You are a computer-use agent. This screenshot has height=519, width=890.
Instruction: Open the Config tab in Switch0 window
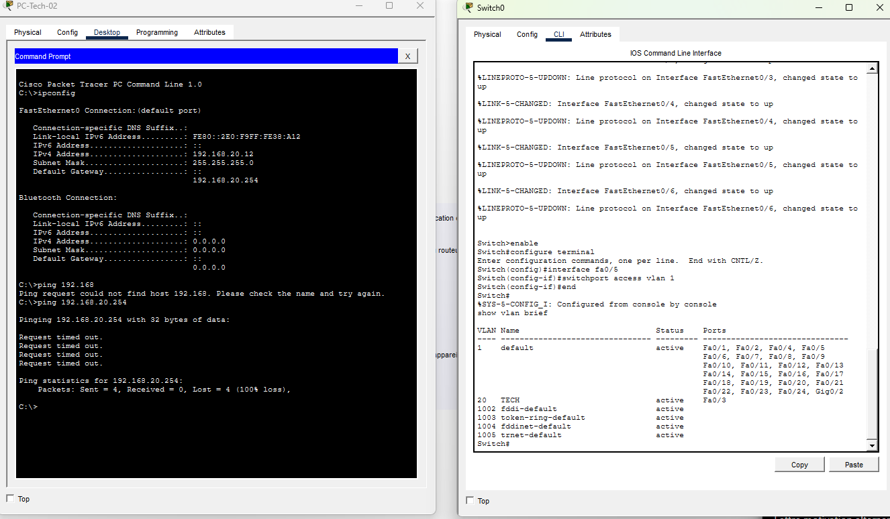pyautogui.click(x=527, y=34)
